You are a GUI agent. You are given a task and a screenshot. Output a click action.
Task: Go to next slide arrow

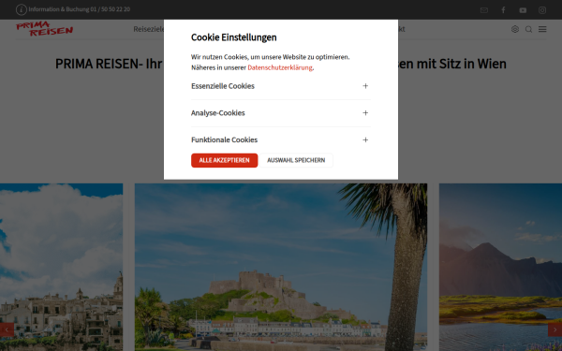(555, 329)
